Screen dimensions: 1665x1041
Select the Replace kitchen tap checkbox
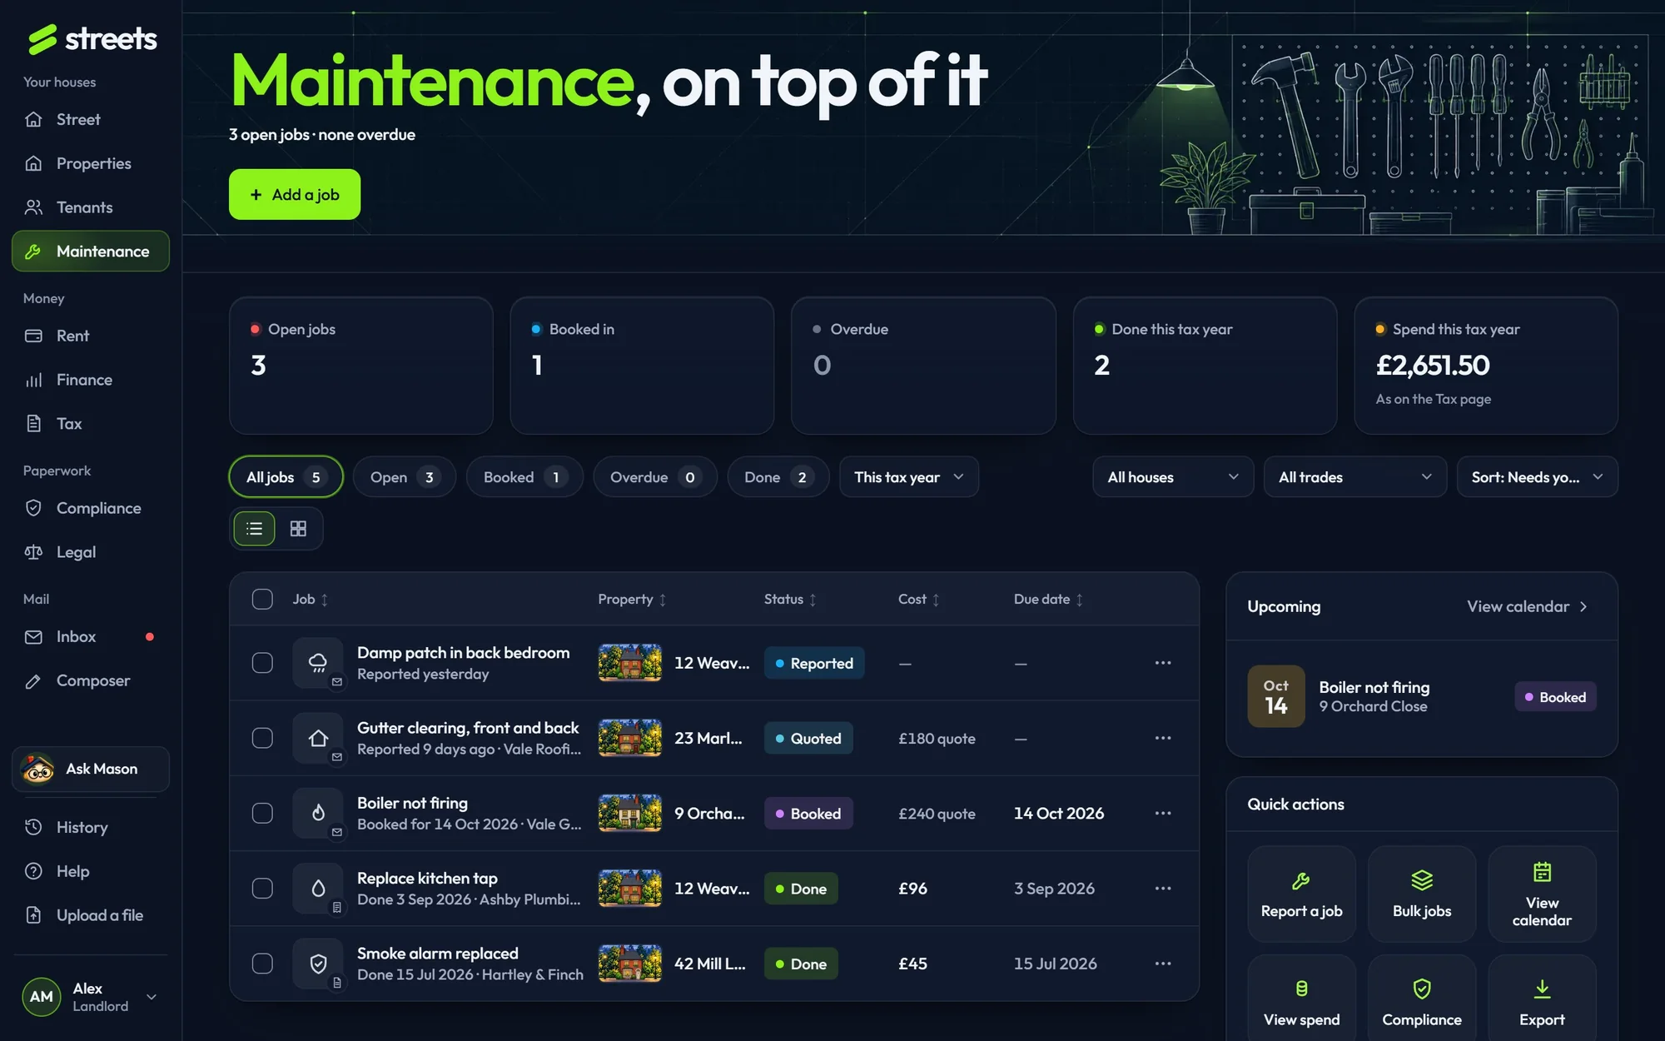pos(262,889)
